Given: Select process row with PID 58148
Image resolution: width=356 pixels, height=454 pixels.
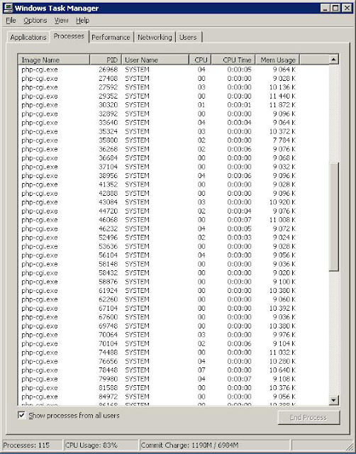Looking at the screenshot, I should click(x=174, y=264).
